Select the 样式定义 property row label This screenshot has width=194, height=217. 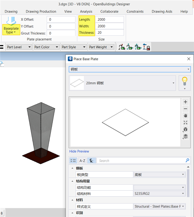click(x=104, y=206)
